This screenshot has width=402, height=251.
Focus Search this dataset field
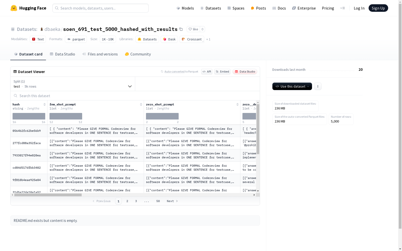pos(135,96)
